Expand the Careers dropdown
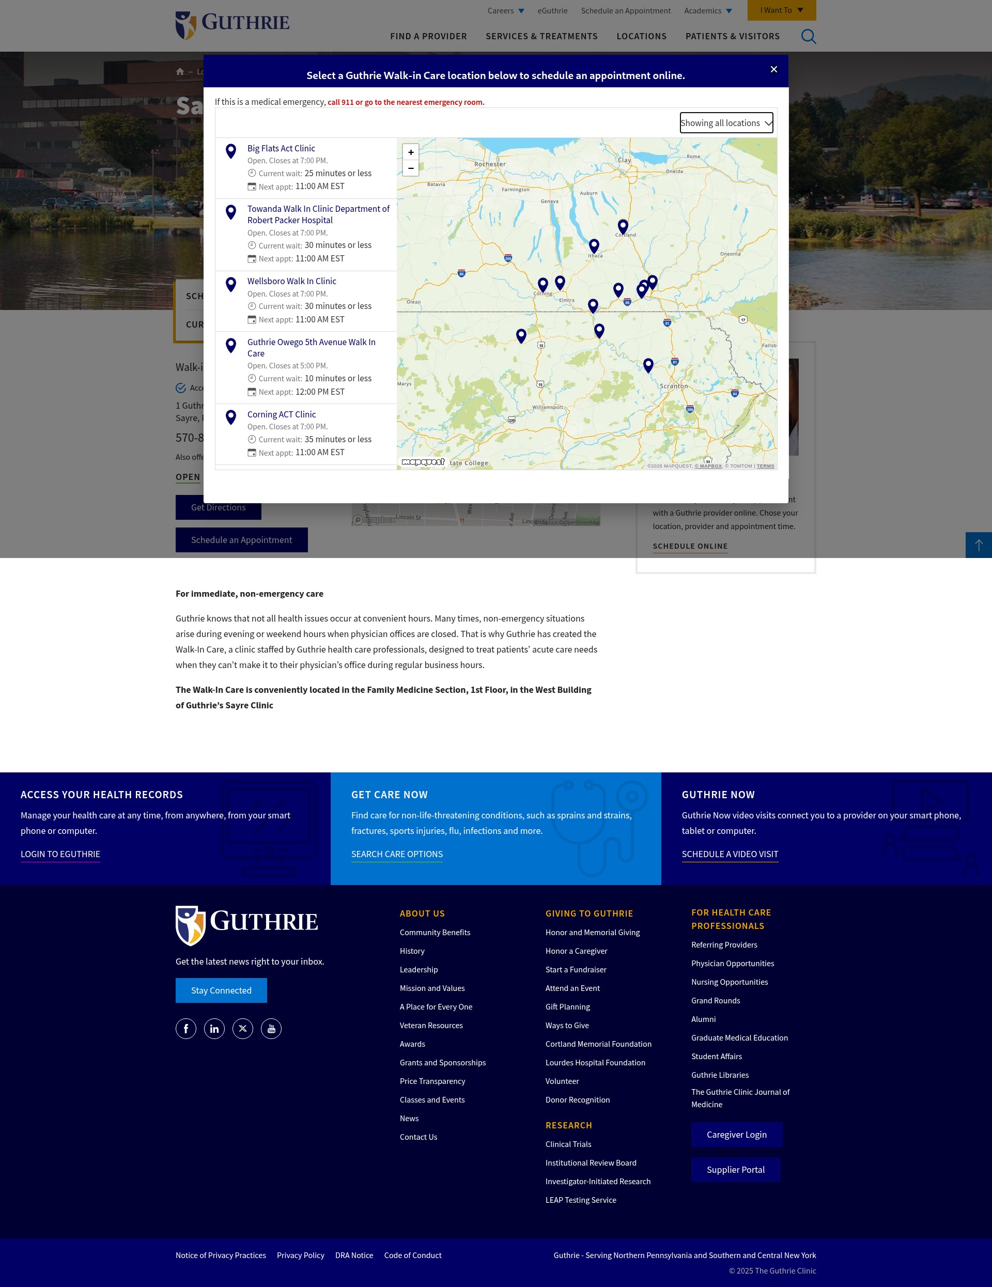This screenshot has width=992, height=1287. pyautogui.click(x=505, y=11)
